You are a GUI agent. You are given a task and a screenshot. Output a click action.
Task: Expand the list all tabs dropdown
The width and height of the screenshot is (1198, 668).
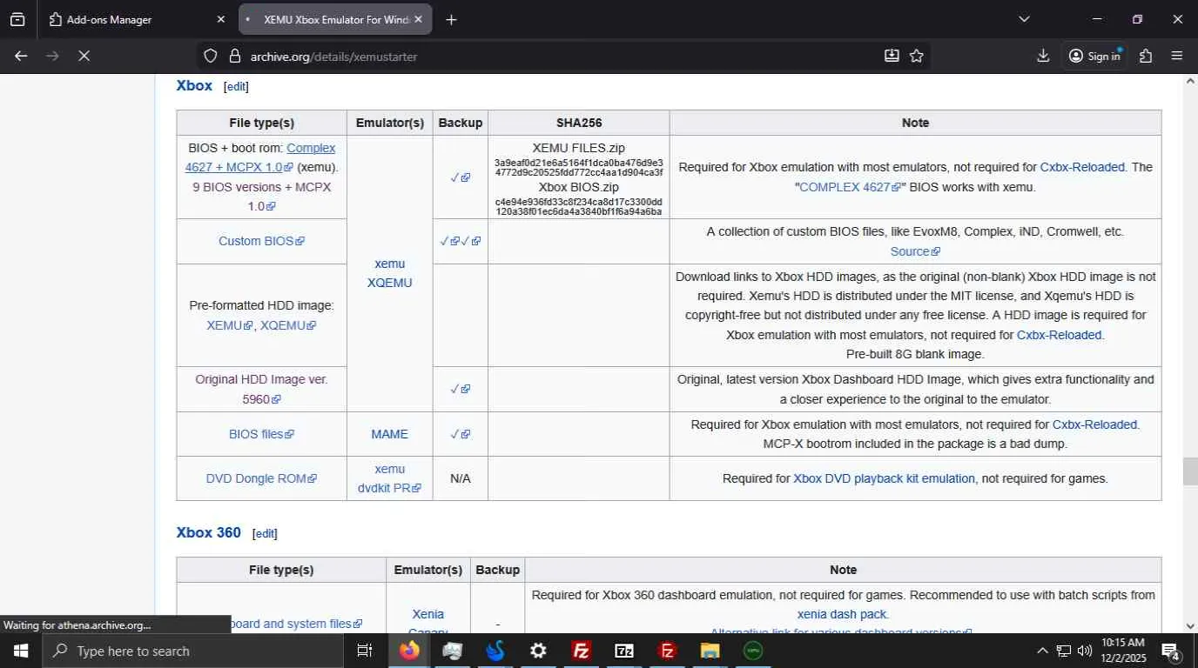[x=1024, y=19]
